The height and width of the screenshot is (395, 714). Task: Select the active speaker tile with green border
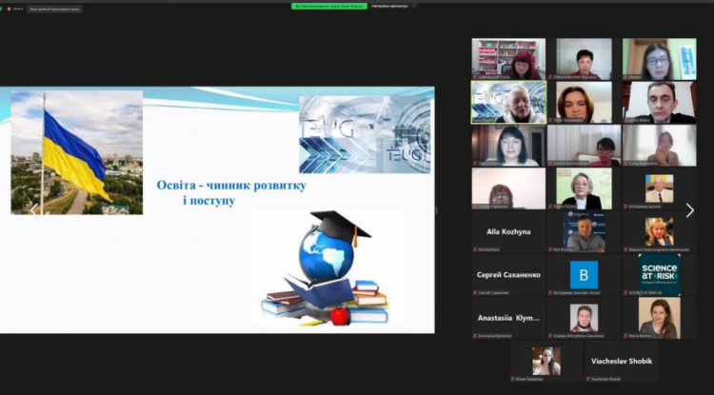[x=508, y=102]
